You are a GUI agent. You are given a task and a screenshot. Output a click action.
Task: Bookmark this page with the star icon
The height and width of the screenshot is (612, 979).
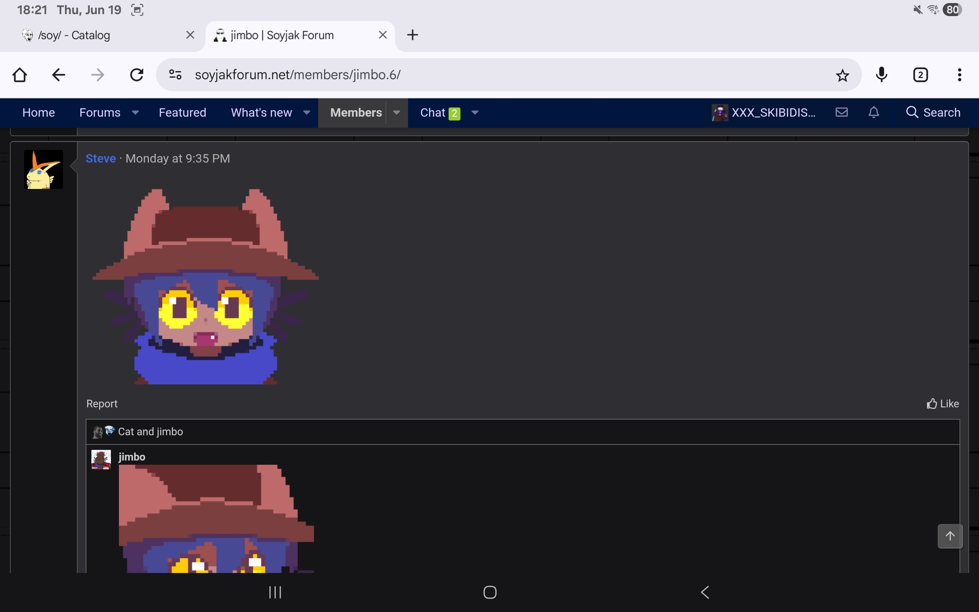click(x=842, y=75)
